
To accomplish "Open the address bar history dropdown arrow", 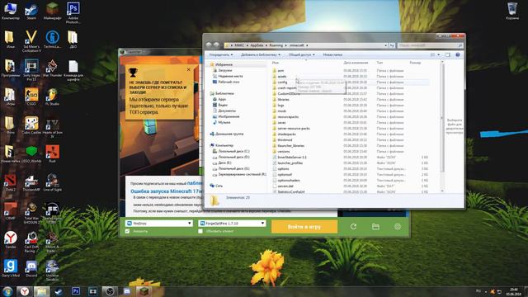I will click(385, 45).
